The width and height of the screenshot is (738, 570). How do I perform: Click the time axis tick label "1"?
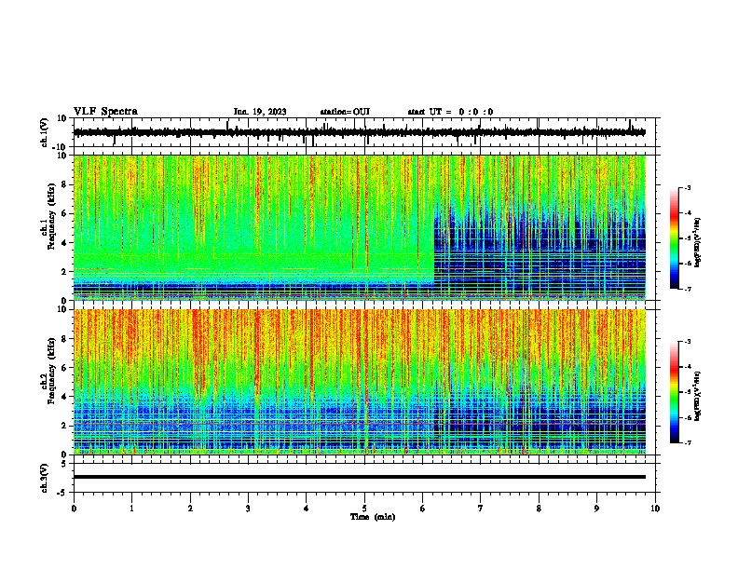click(131, 509)
